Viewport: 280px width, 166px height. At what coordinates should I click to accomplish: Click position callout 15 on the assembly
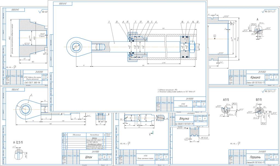148,22
